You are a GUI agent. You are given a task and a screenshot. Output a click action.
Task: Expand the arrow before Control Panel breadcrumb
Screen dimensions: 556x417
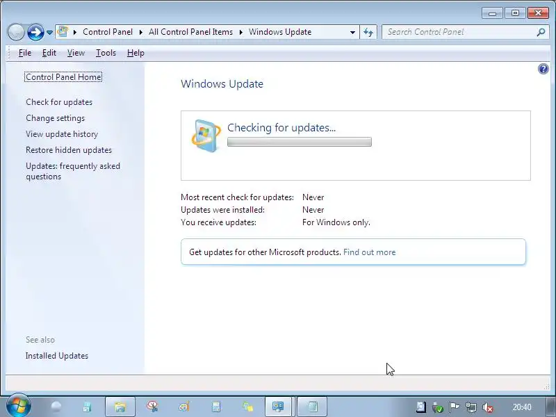(75, 32)
